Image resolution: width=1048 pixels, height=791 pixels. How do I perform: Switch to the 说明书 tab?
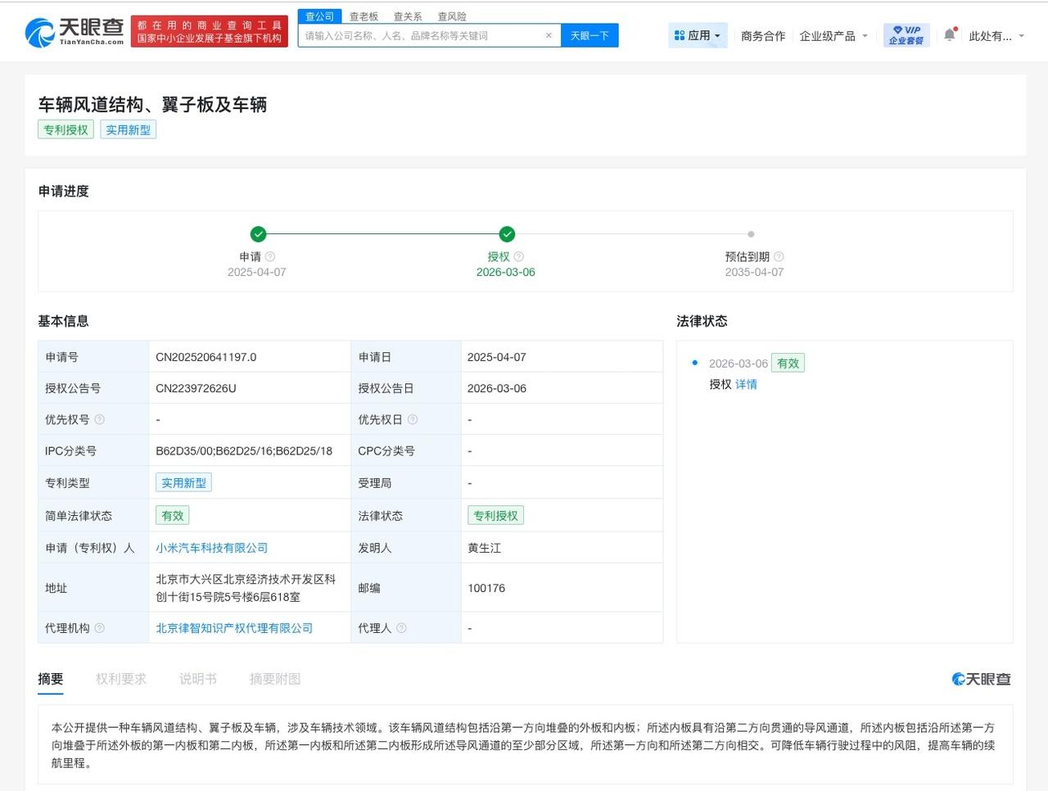[198, 679]
